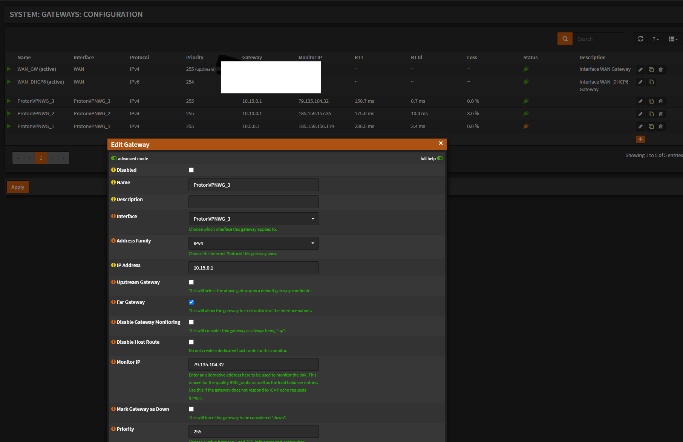Image resolution: width=683 pixels, height=442 pixels.
Task: Check the Disabled checkbox
Action: tap(191, 170)
